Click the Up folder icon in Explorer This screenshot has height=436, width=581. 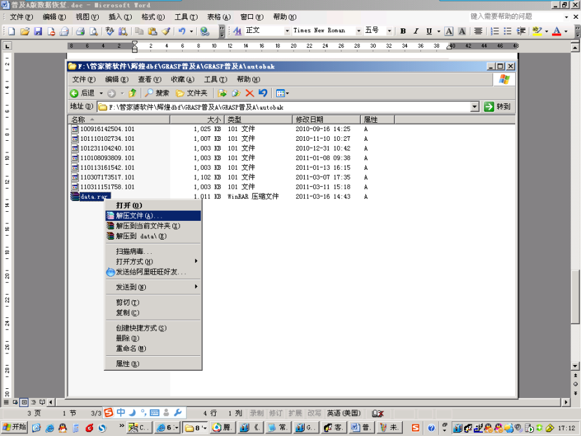click(132, 93)
